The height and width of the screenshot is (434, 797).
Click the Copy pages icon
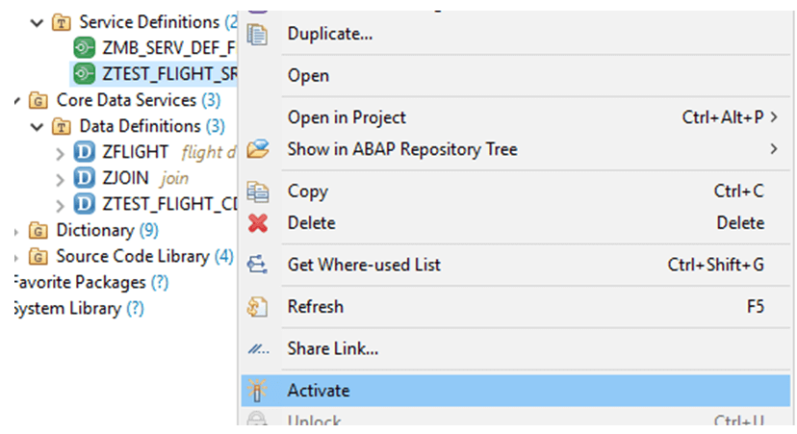click(x=258, y=191)
